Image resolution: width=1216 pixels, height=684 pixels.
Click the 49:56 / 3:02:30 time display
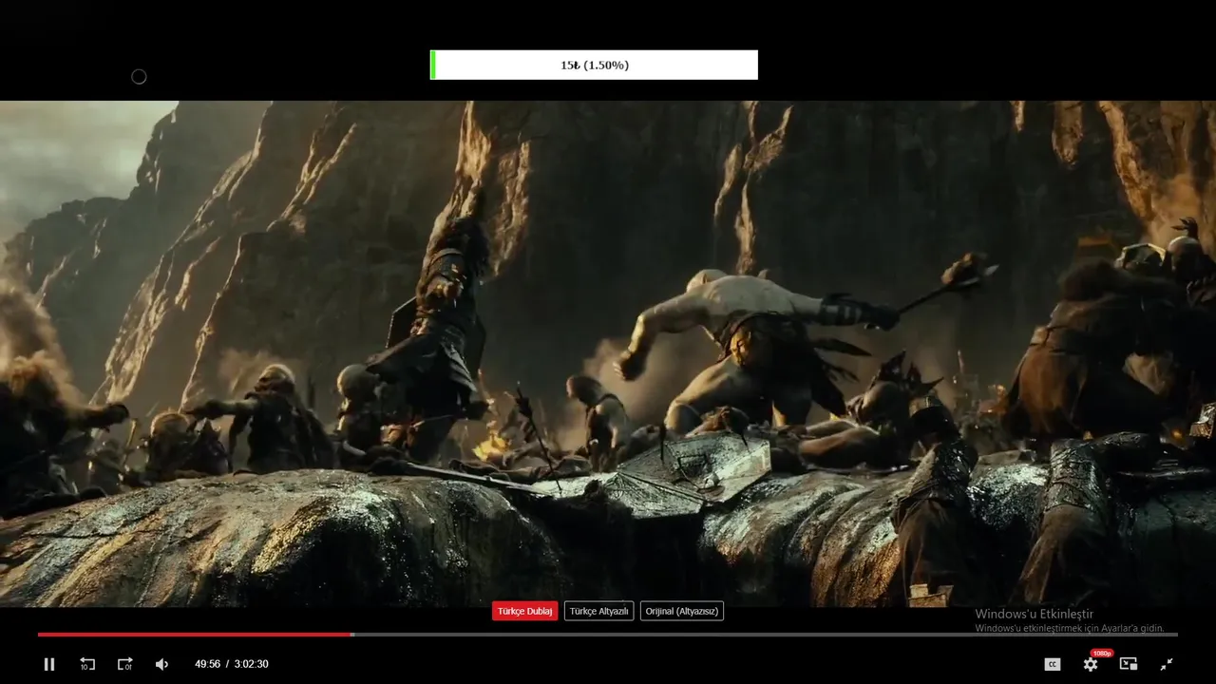[x=232, y=664]
